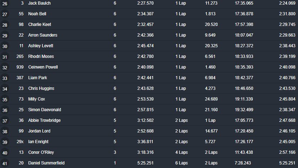The image size is (298, 168).
Task: Open racer Arron Saunders details
Action: (43, 35)
